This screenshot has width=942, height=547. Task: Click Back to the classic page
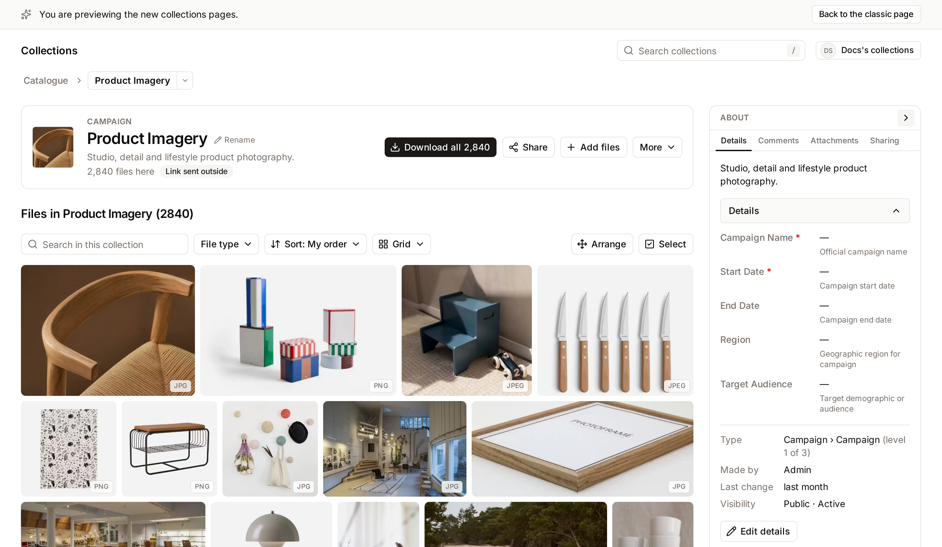click(x=866, y=15)
